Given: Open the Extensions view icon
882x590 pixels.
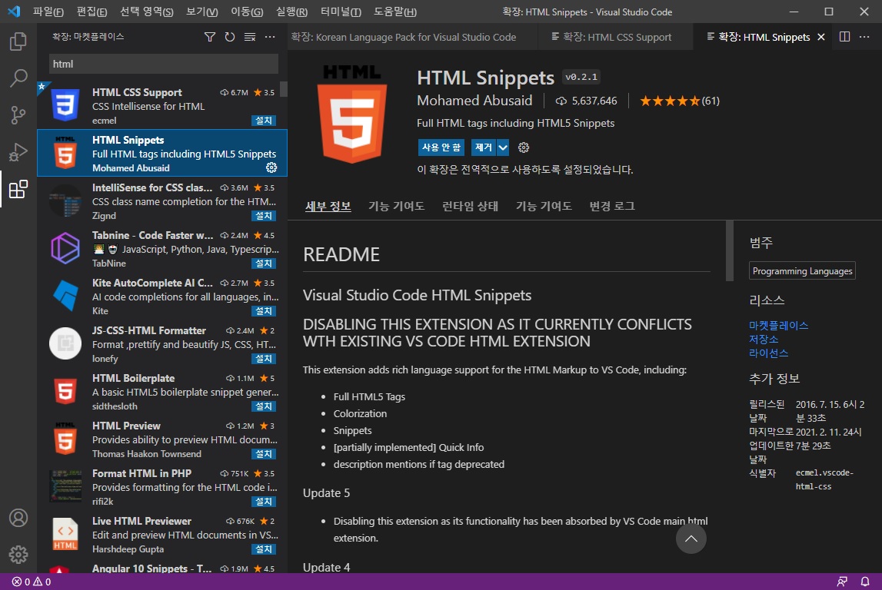Looking at the screenshot, I should 18,189.
